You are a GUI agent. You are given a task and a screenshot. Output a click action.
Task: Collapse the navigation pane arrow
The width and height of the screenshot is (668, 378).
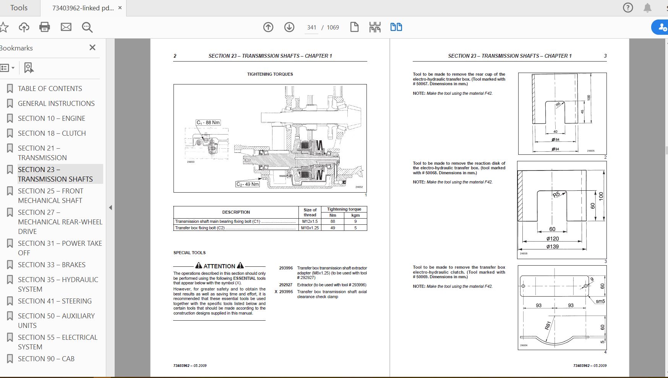(110, 208)
